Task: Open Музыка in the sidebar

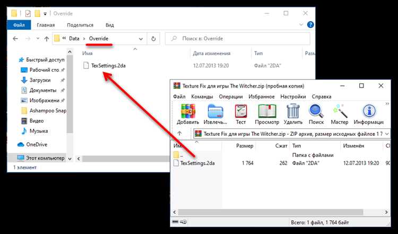Action: 34,131
